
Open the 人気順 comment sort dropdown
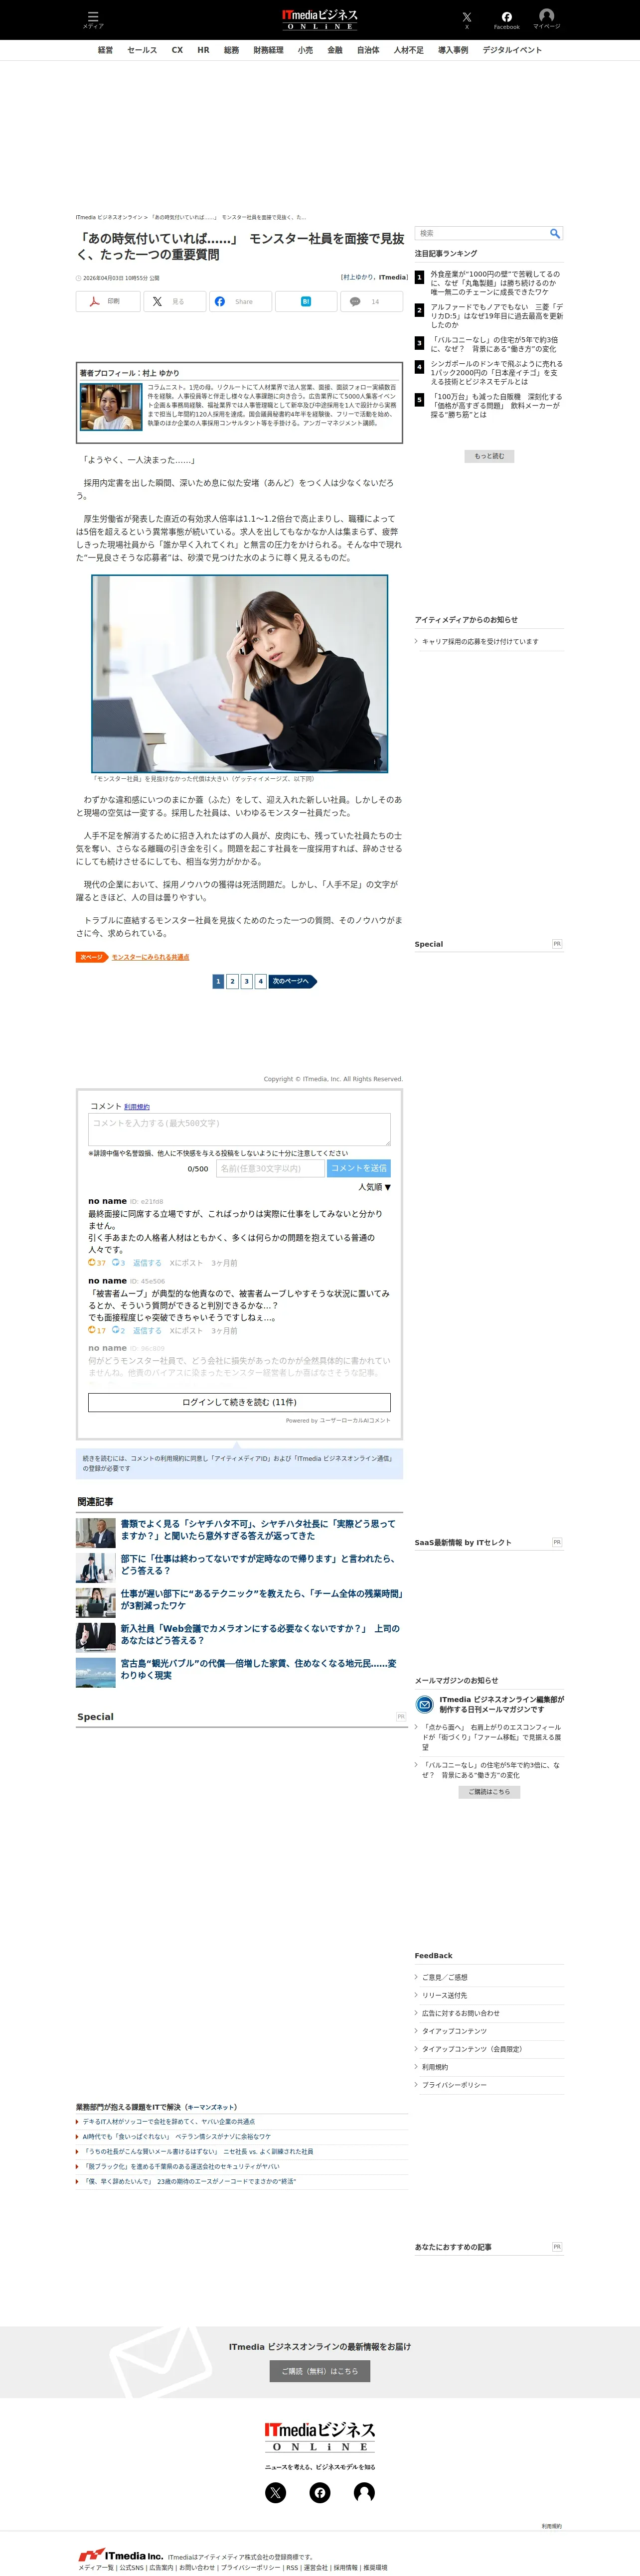pos(375,1187)
